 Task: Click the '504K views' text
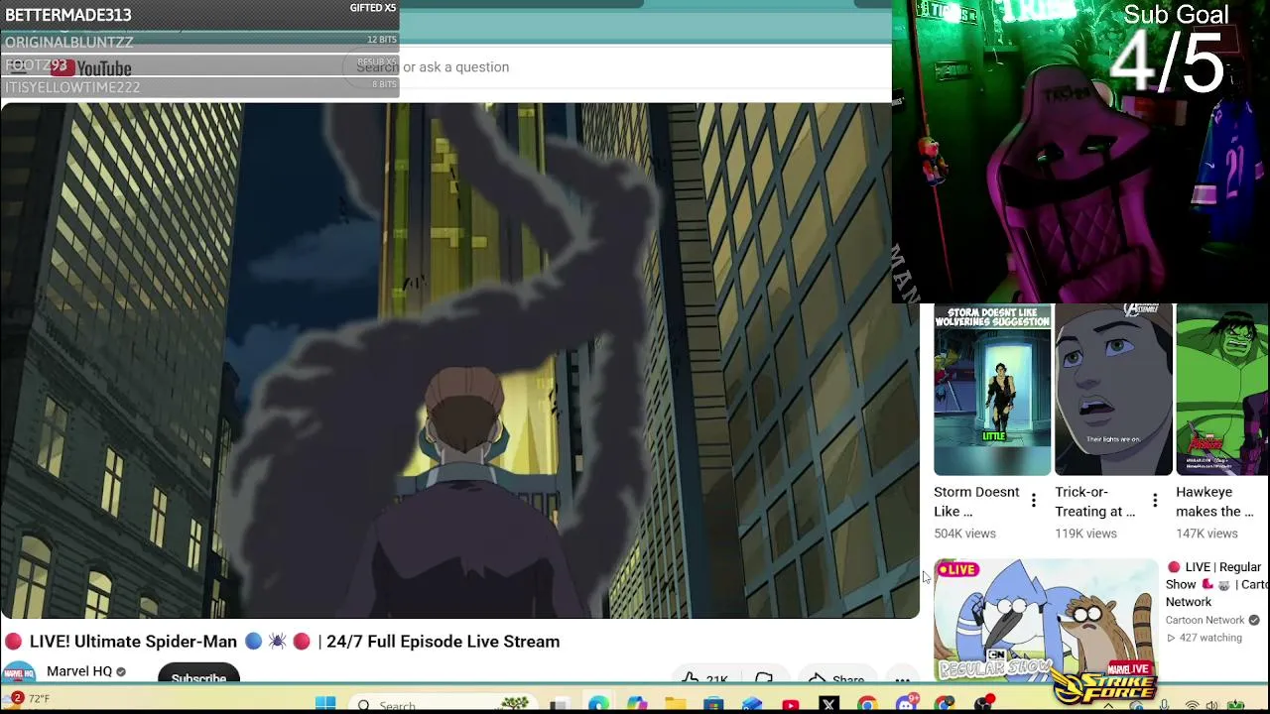point(964,534)
